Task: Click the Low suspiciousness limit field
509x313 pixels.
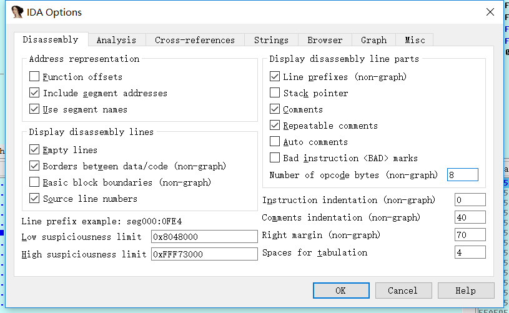Action: 204,237
